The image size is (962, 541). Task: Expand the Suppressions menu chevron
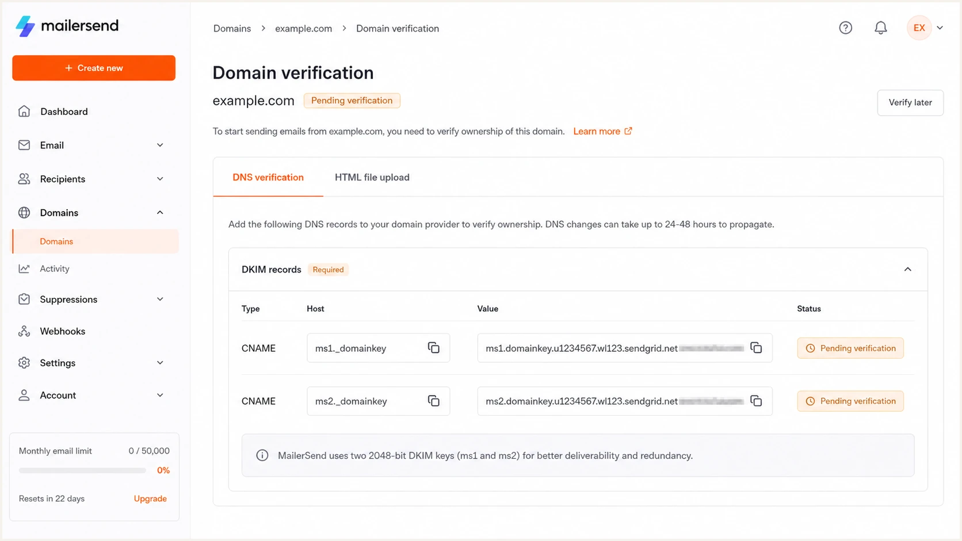pos(160,299)
